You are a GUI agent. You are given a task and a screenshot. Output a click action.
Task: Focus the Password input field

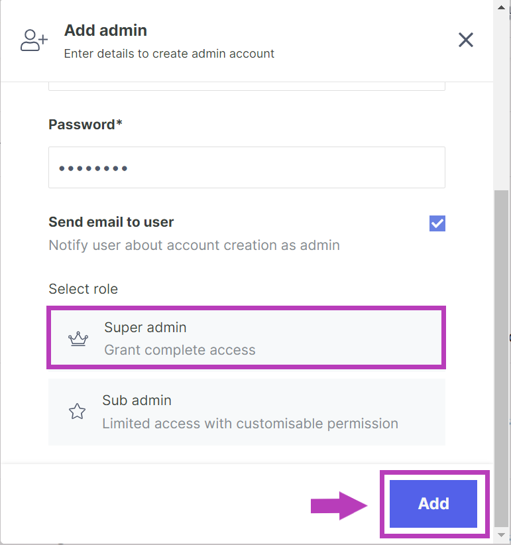point(247,168)
